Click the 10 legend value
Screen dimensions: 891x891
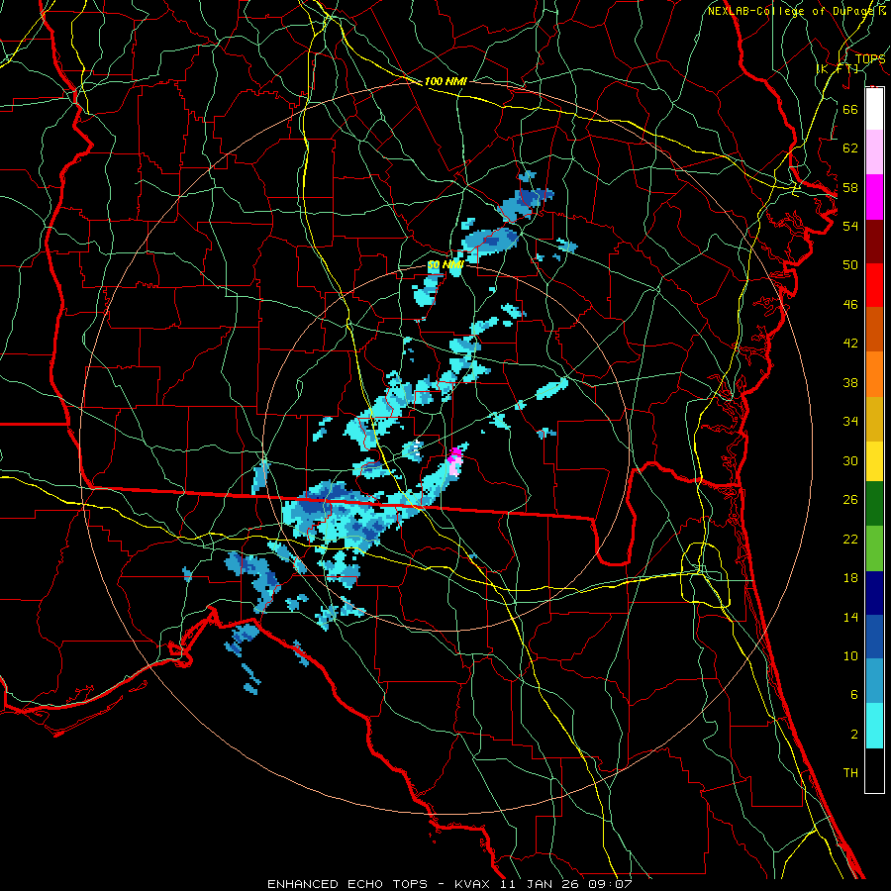(850, 656)
